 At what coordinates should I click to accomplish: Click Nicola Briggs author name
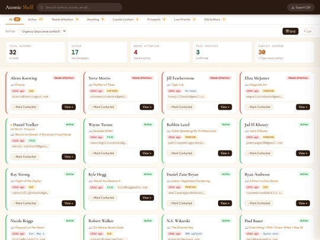coord(22,221)
